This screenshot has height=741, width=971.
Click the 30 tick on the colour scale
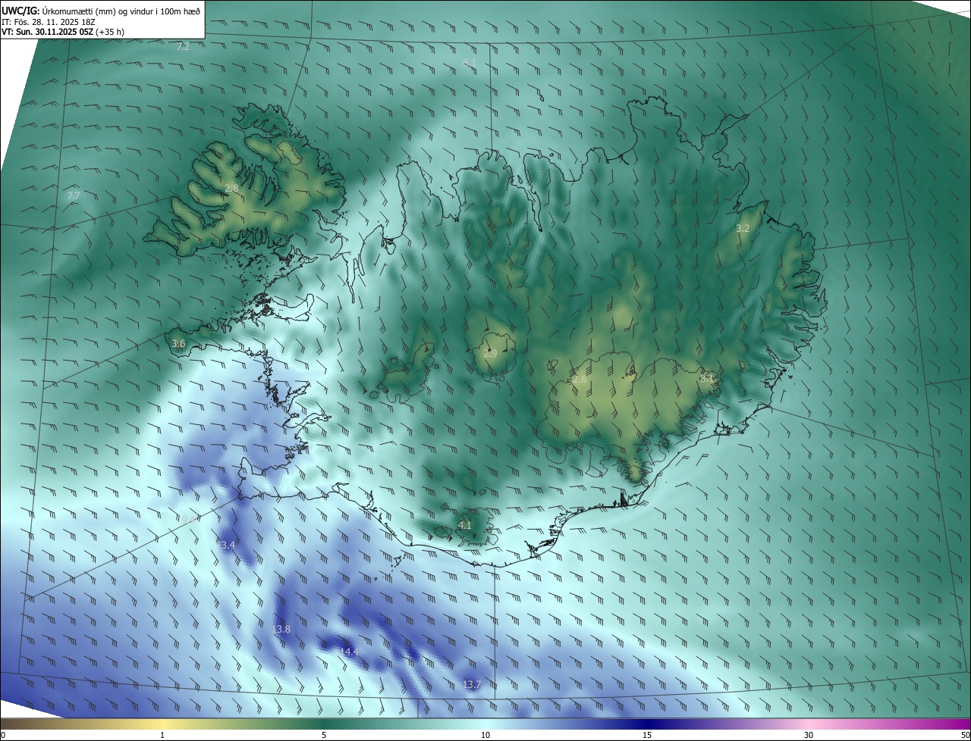point(809,735)
